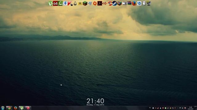Open the computer monitor icon in dock
Image resolution: width=197 pixels, height=110 pixels.
coord(149,3)
